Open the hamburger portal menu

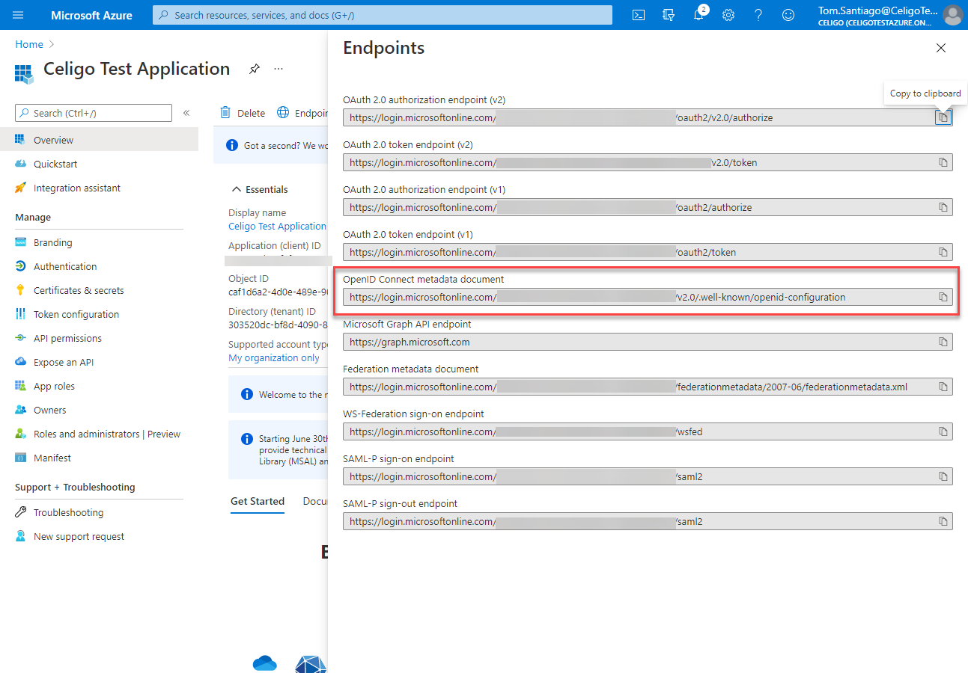click(x=18, y=15)
